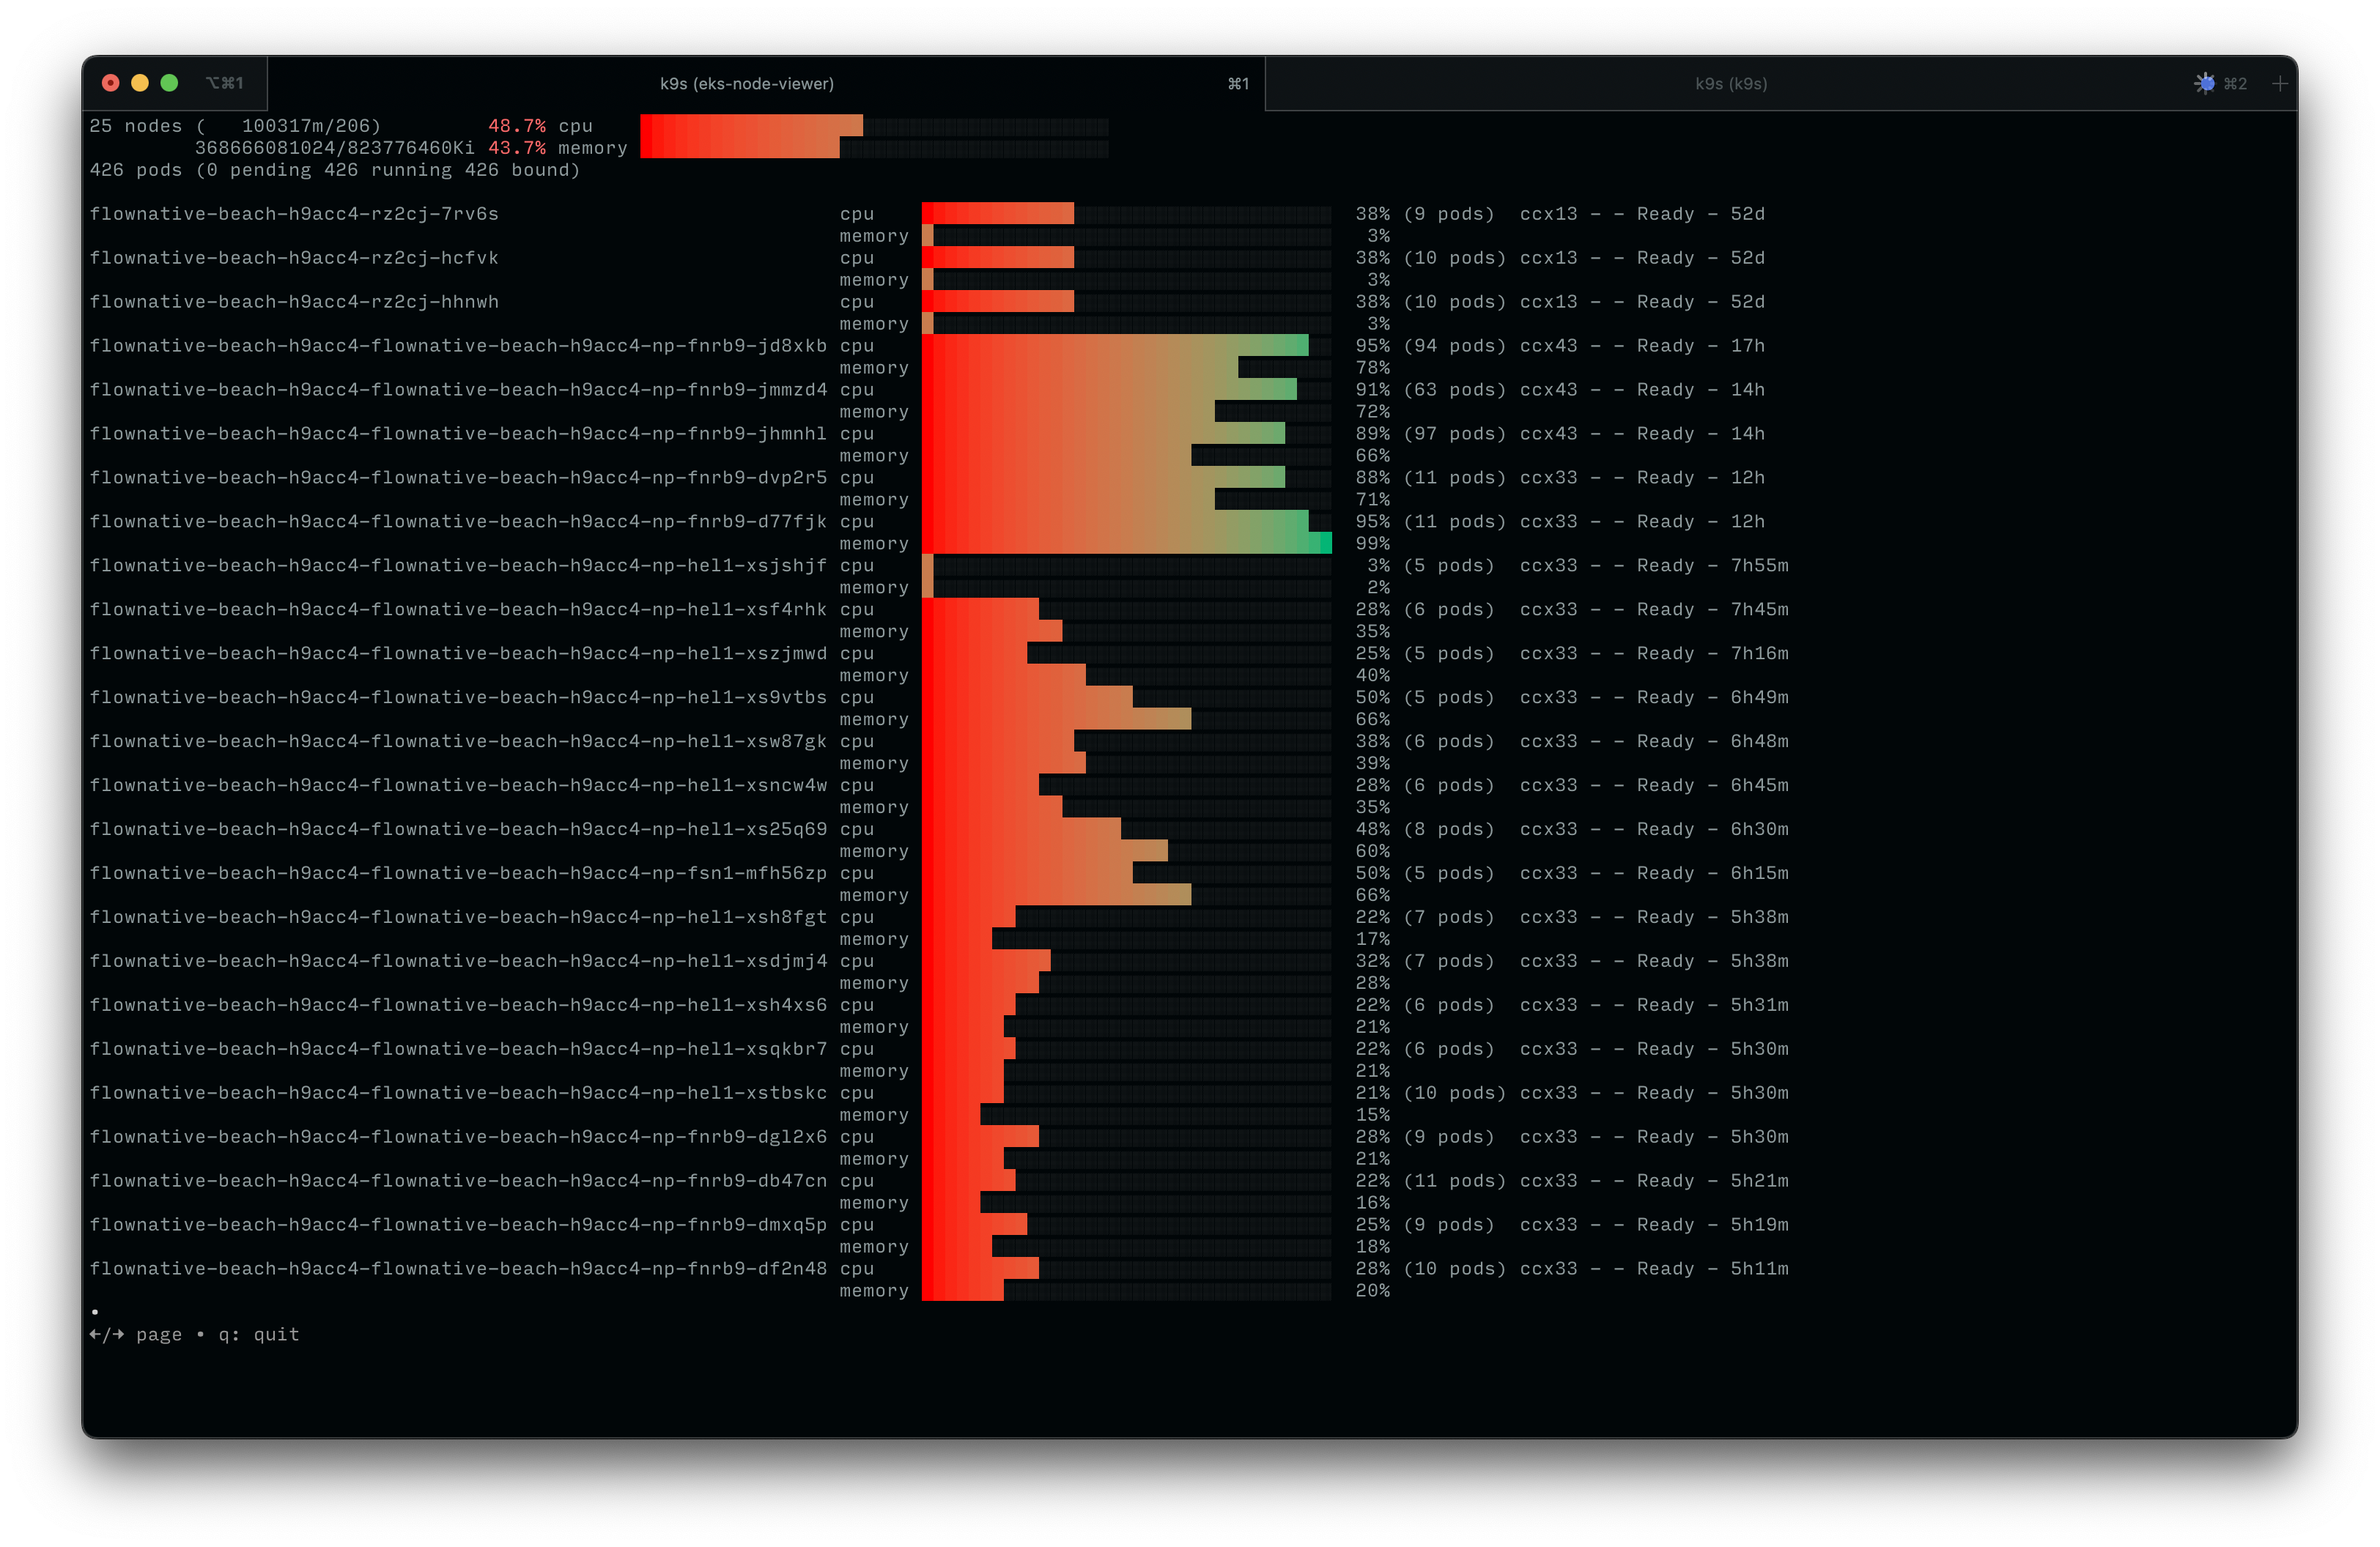Select node name ending np-hel1-xsf4rhk
2380x1547 pixels.
point(458,609)
